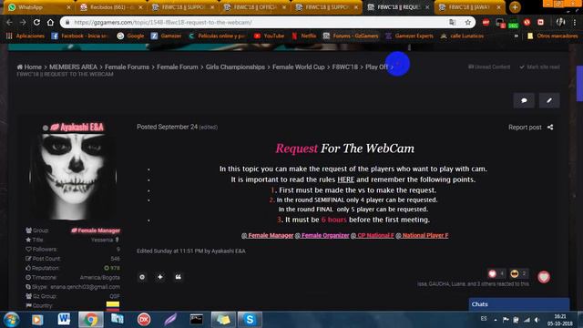
Task: React to post with heart button
Action: point(544,277)
